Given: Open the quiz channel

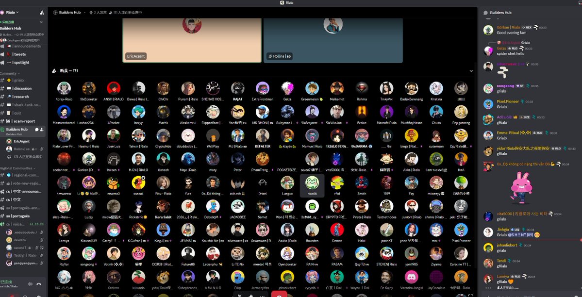Looking at the screenshot, I should (23, 113).
